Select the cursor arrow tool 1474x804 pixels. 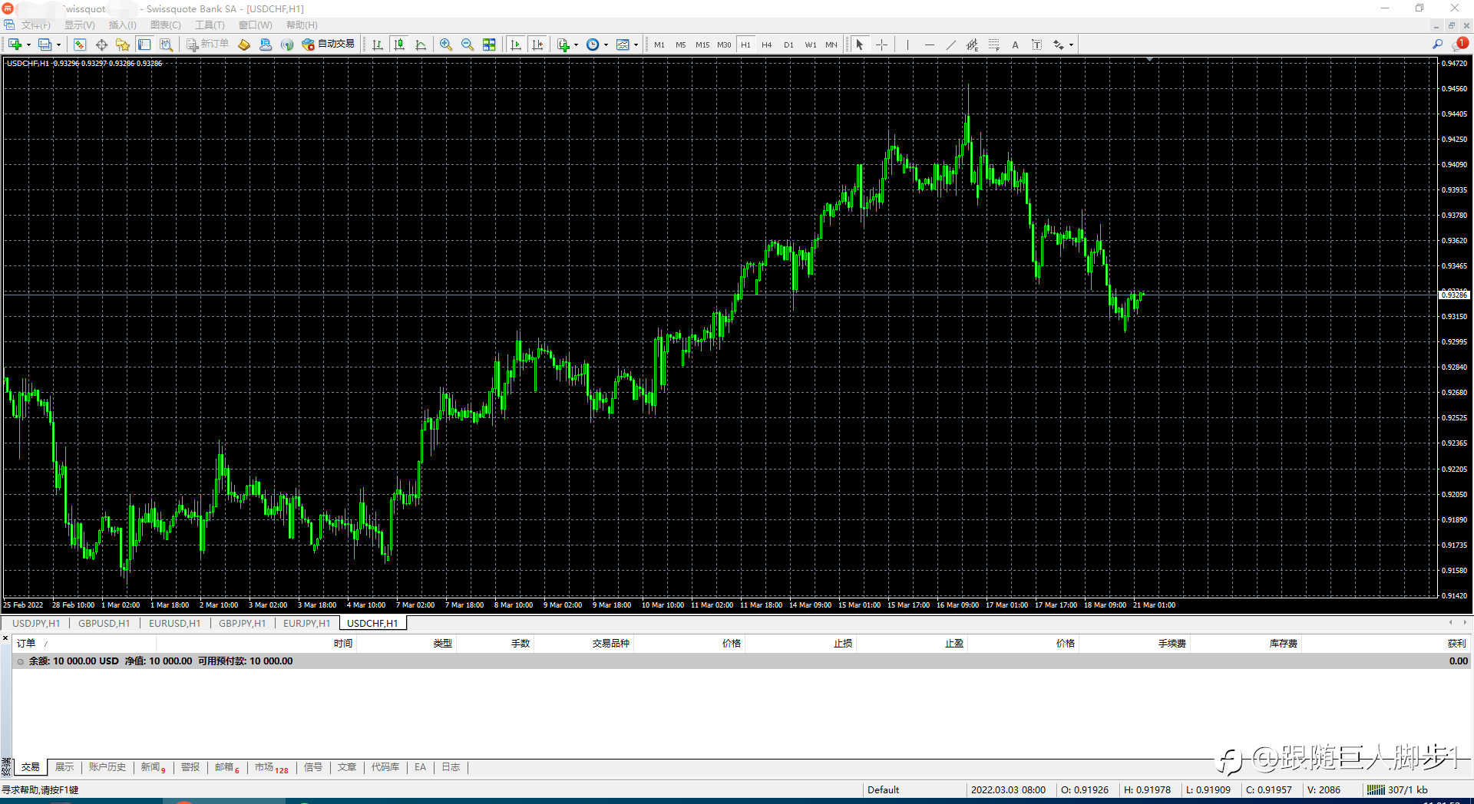coord(860,44)
